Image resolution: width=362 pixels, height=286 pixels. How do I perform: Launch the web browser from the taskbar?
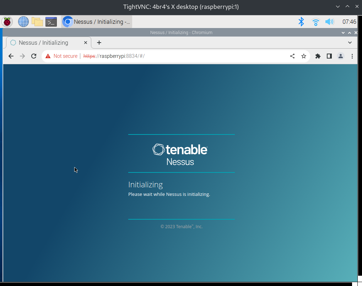(23, 22)
